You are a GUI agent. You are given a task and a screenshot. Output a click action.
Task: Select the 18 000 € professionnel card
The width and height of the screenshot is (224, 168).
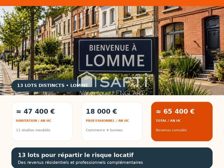112,121
